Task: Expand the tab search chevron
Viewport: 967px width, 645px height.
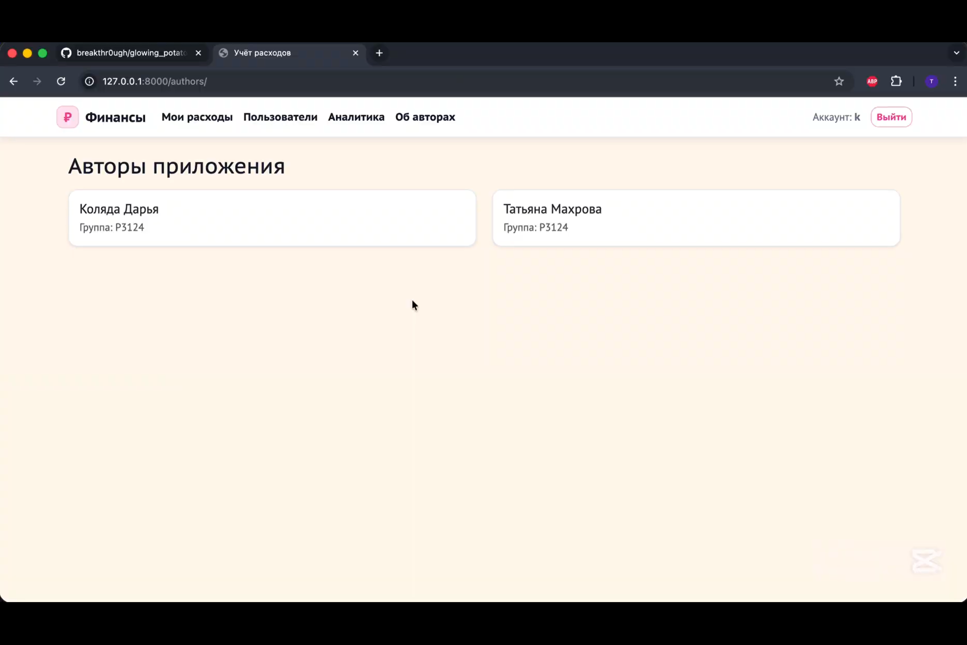Action: 956,53
